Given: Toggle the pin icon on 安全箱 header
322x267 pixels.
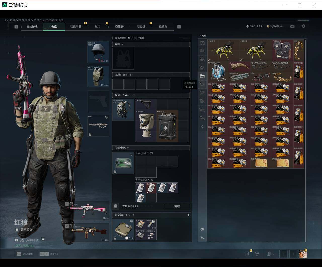Looking at the screenshot, I should 188,215.
